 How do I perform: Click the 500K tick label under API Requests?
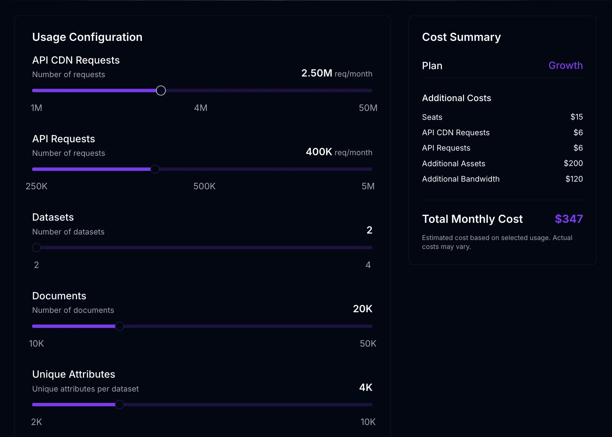204,186
